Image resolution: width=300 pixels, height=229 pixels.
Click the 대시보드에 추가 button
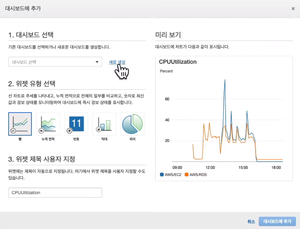tap(277, 221)
